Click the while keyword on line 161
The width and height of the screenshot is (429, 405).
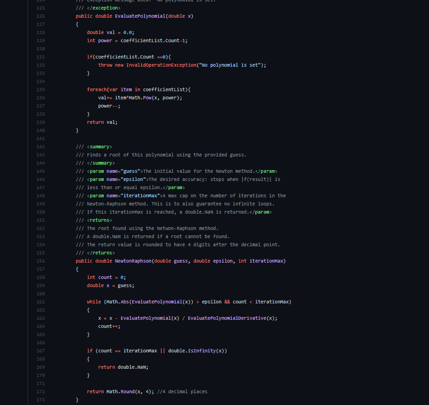point(94,302)
